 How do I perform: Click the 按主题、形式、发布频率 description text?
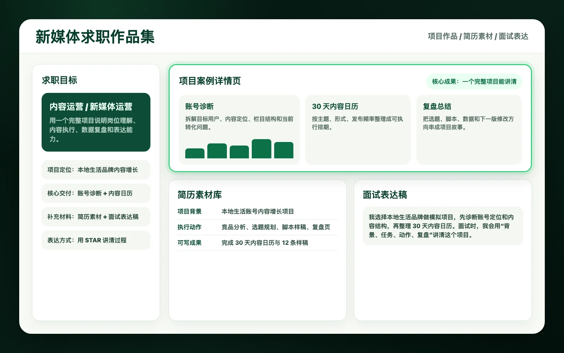pyautogui.click(x=357, y=123)
